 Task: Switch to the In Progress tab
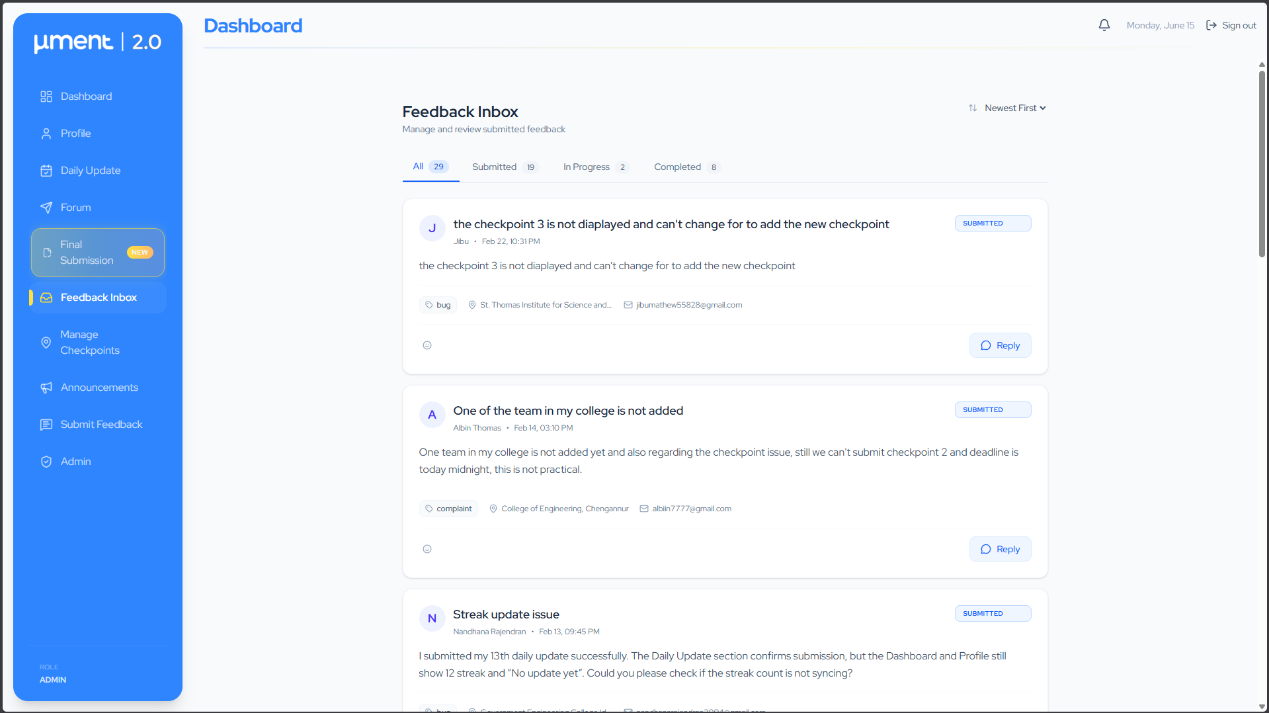coord(596,167)
